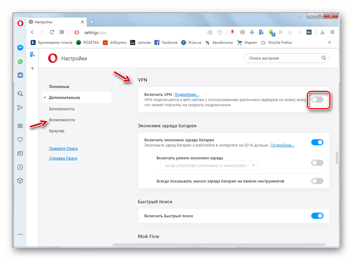Go back with the back arrow
Viewport: 353px width, 261px height.
(32, 32)
